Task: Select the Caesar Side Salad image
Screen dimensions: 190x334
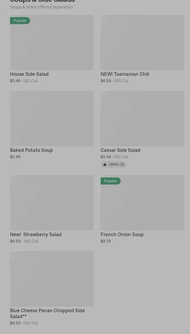Action: [142, 118]
